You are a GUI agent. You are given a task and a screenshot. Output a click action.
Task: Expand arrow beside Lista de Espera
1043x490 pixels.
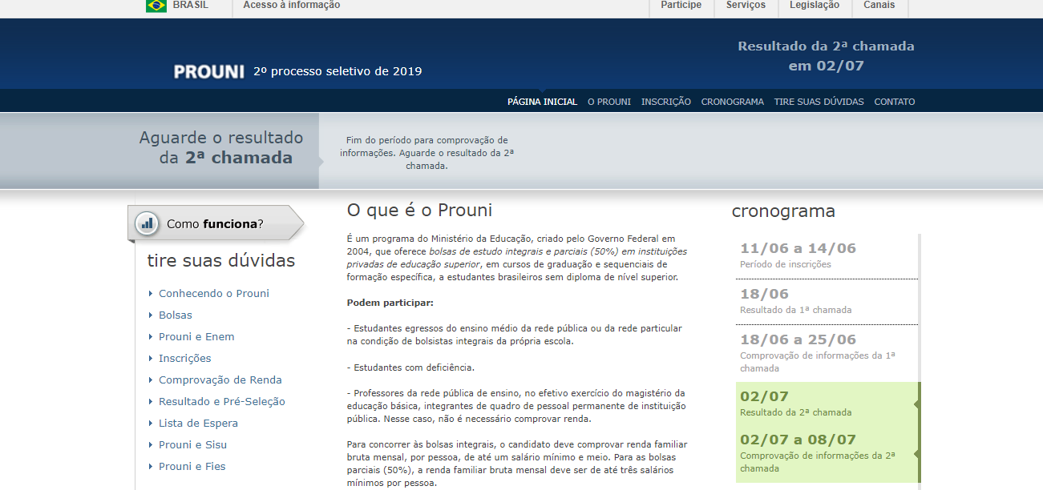click(x=151, y=423)
